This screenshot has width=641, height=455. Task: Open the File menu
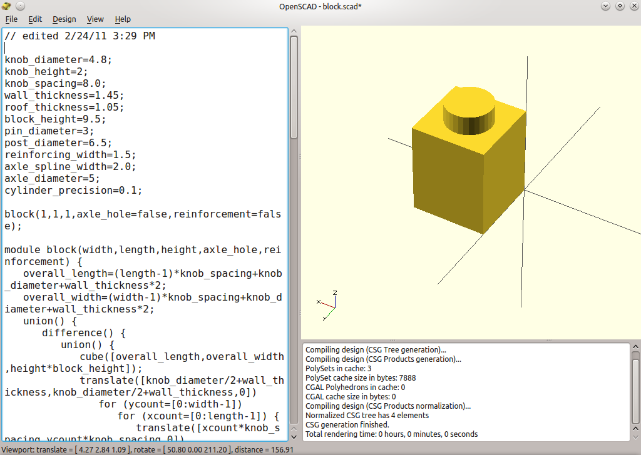click(11, 19)
